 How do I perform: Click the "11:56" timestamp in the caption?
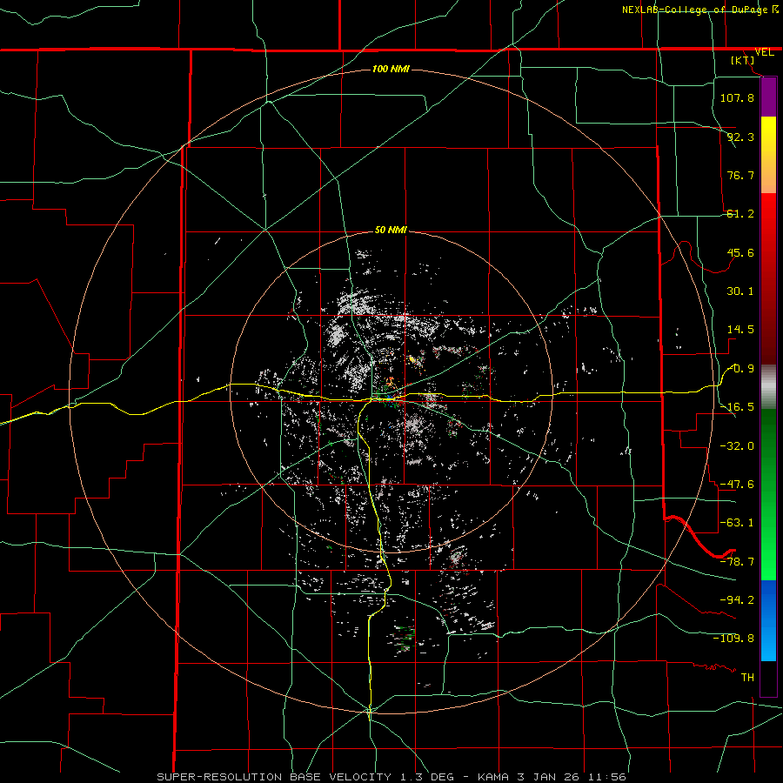(606, 777)
